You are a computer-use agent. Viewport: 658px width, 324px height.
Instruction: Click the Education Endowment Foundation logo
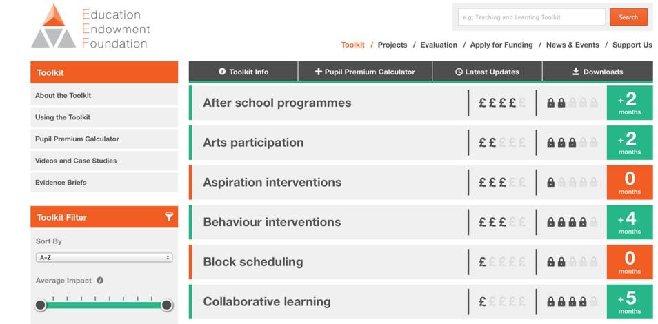coord(90,26)
